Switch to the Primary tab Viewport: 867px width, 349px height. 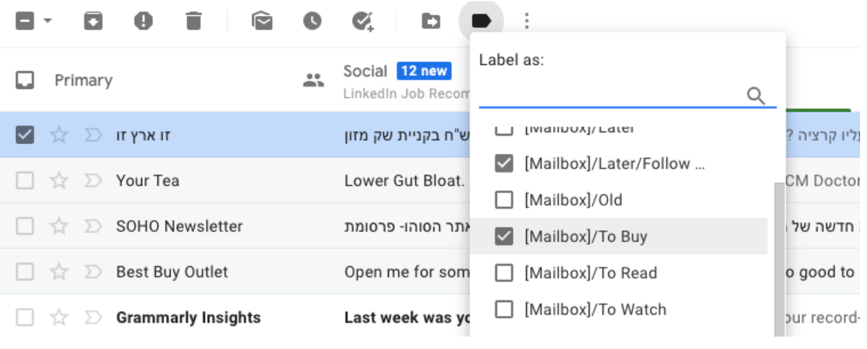[83, 81]
